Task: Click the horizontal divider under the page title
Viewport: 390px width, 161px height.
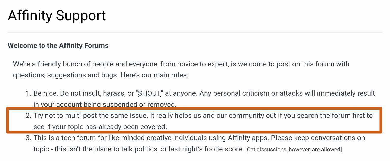Action: (x=195, y=32)
